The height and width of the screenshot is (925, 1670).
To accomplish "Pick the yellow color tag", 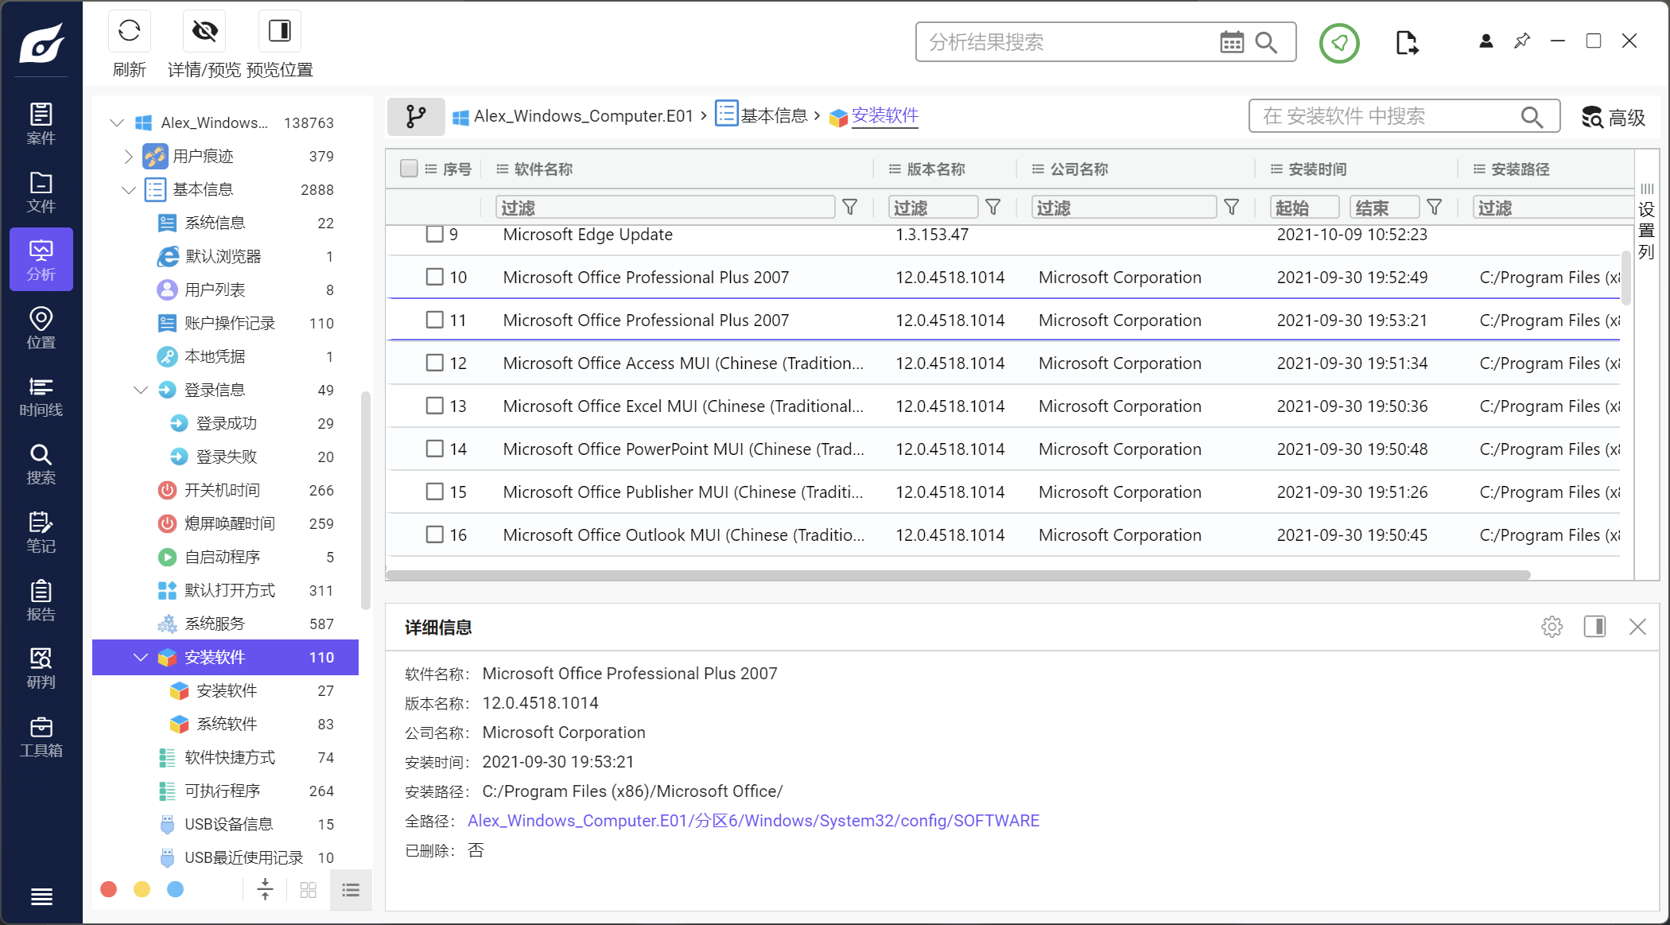I will [142, 889].
